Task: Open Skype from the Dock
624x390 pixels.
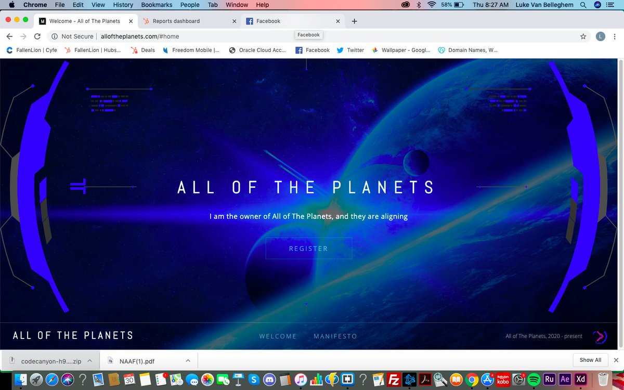Action: tap(253, 379)
